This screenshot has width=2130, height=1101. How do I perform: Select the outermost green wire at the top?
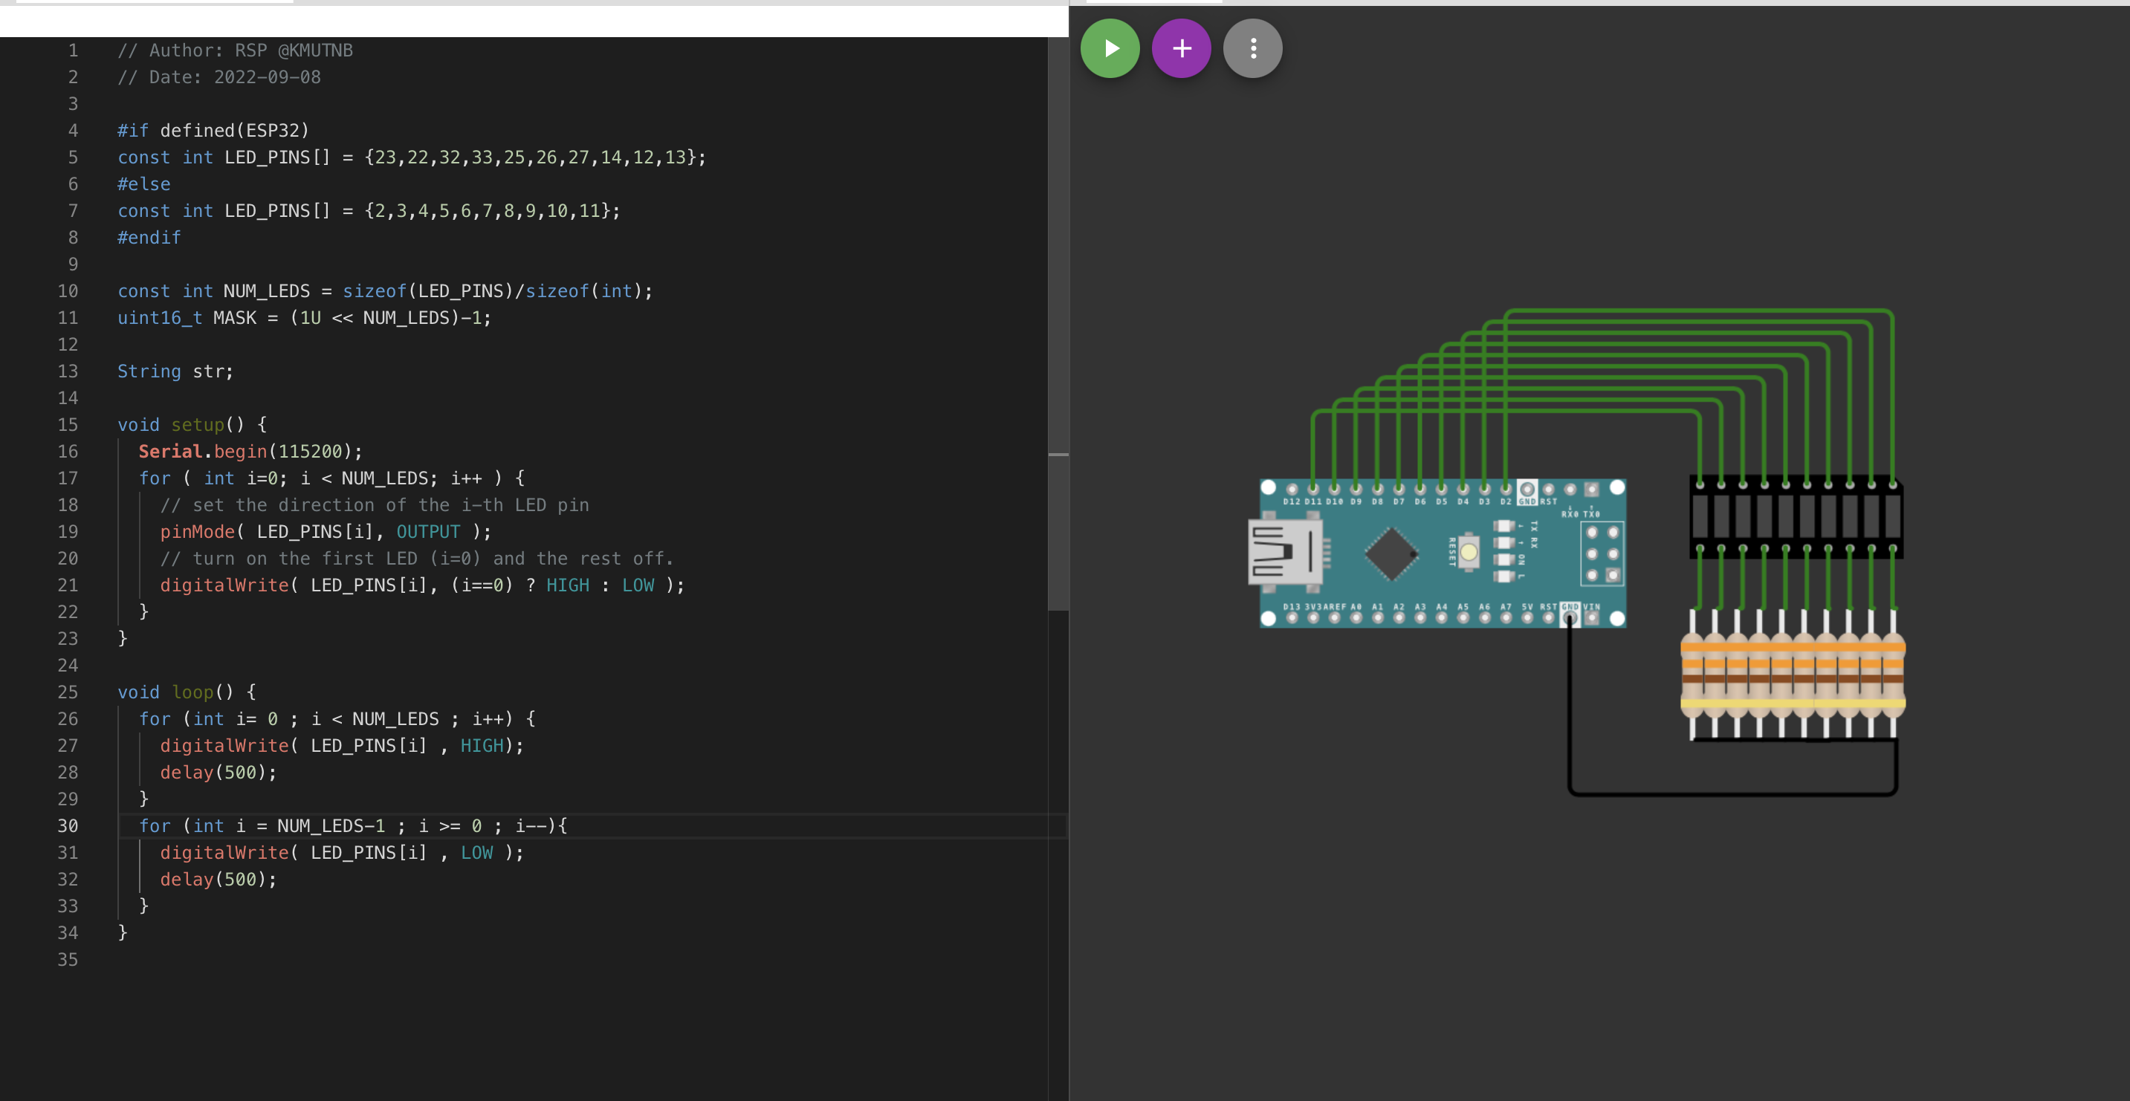pos(1699,311)
